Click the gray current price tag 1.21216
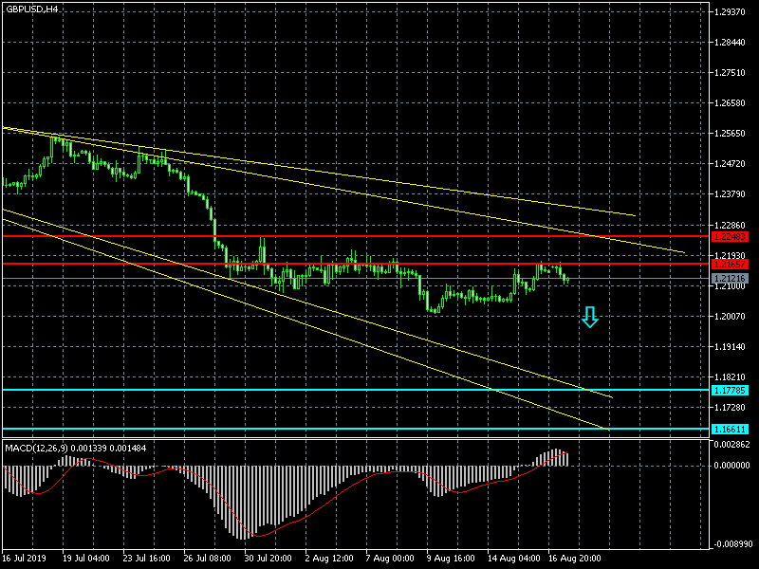The image size is (759, 569). [x=734, y=279]
